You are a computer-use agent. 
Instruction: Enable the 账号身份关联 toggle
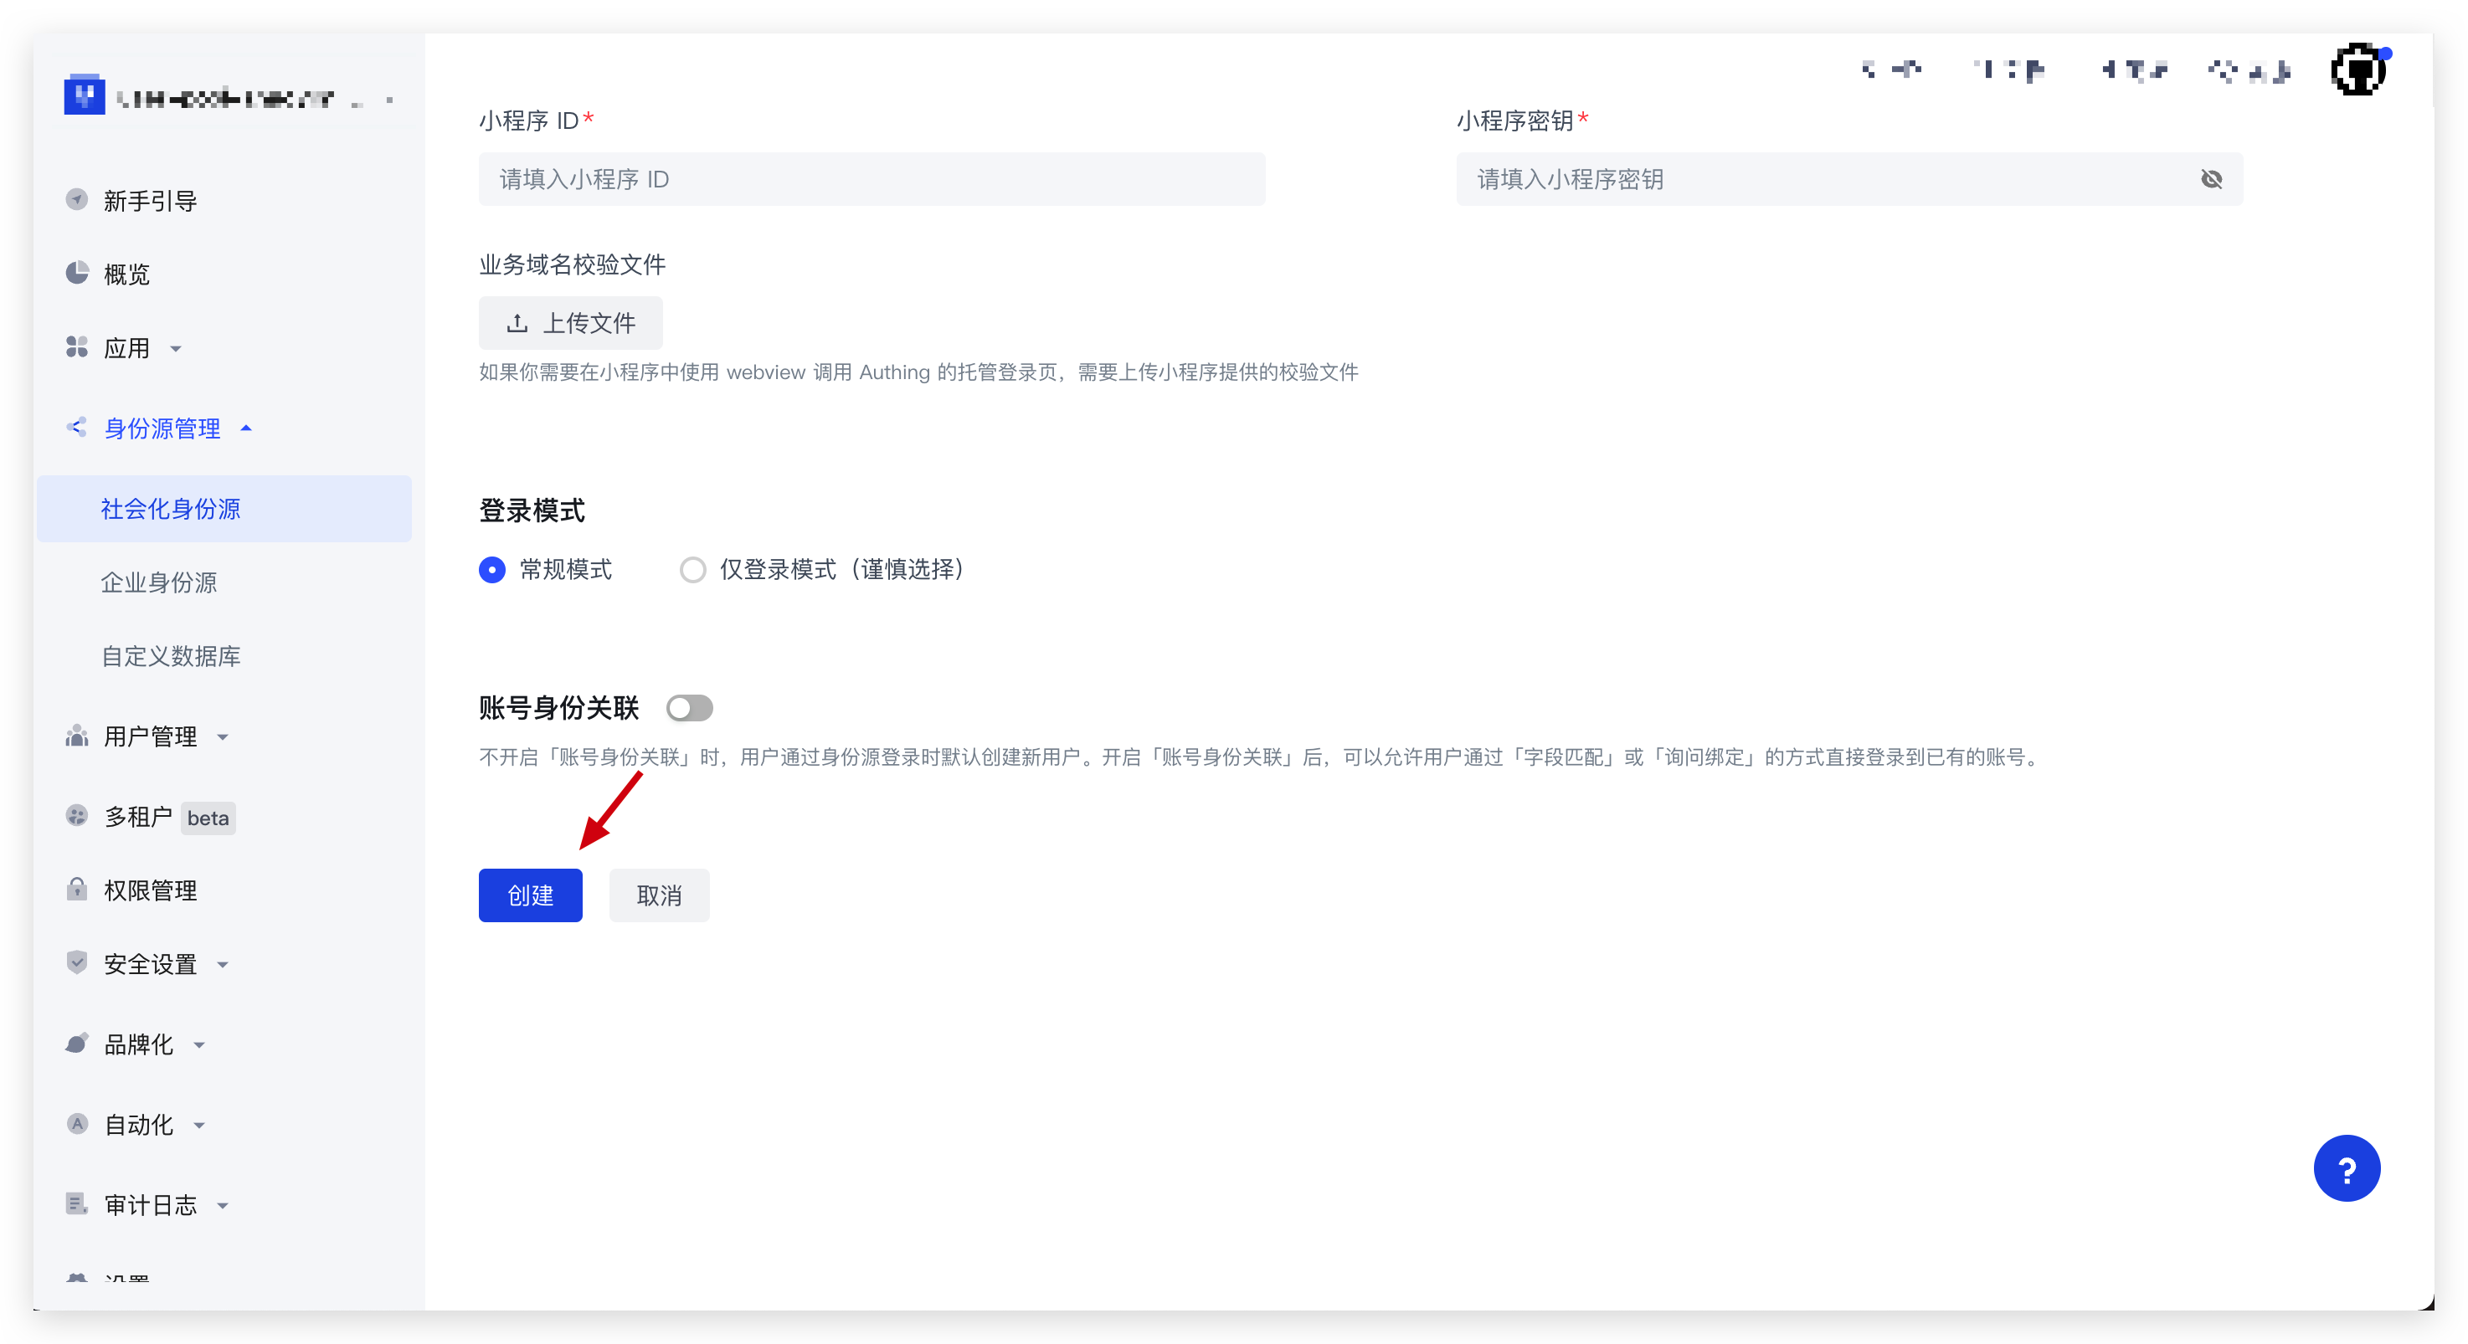click(x=689, y=708)
